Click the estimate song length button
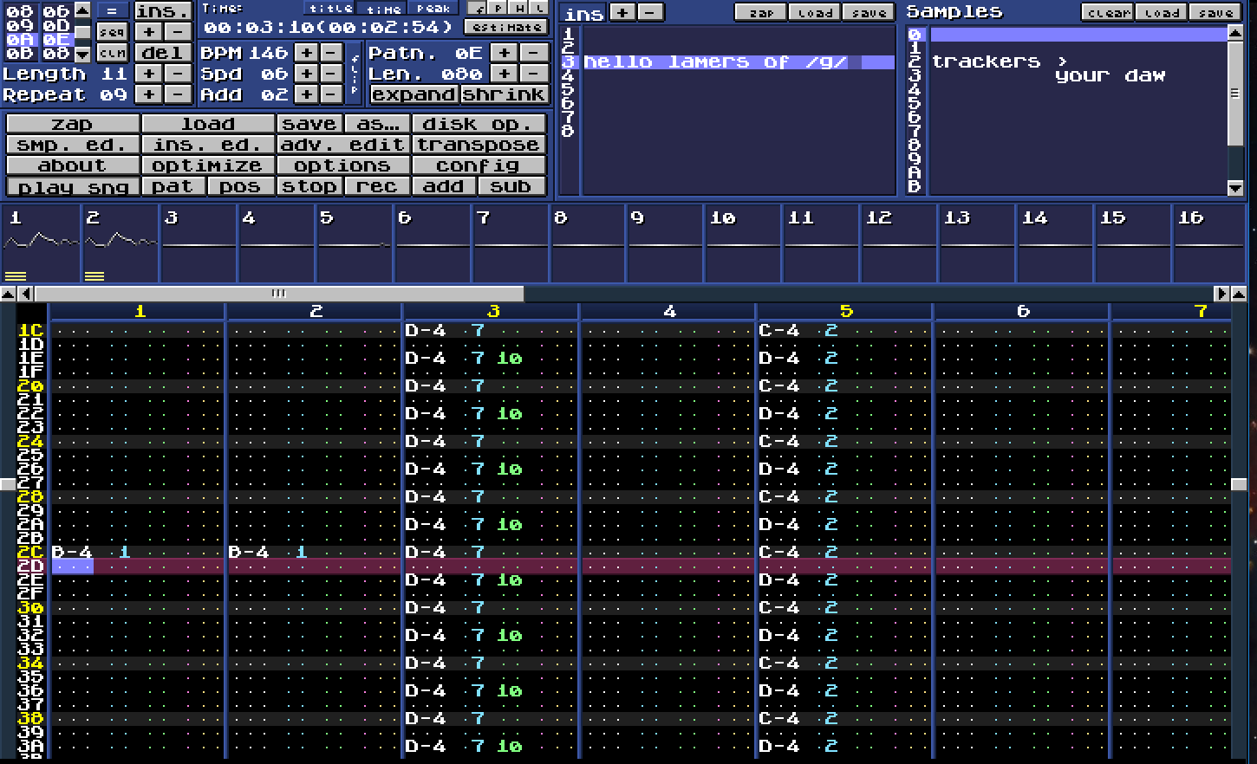Image resolution: width=1257 pixels, height=764 pixels. coord(508,27)
